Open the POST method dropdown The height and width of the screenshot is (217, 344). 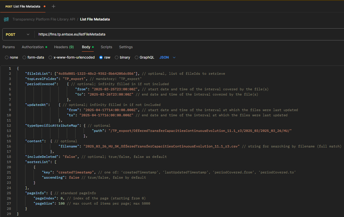tap(17, 34)
